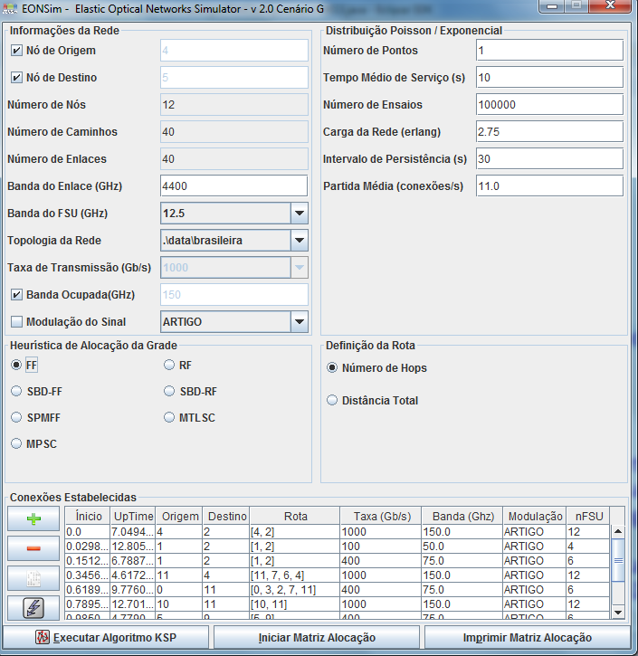Close the EONSim window
The width and height of the screenshot is (638, 656).
610,5
